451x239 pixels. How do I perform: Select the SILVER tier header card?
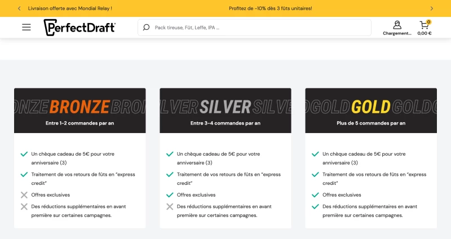point(225,110)
